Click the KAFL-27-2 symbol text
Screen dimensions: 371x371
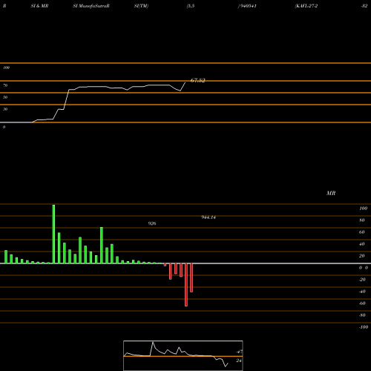tap(306, 6)
